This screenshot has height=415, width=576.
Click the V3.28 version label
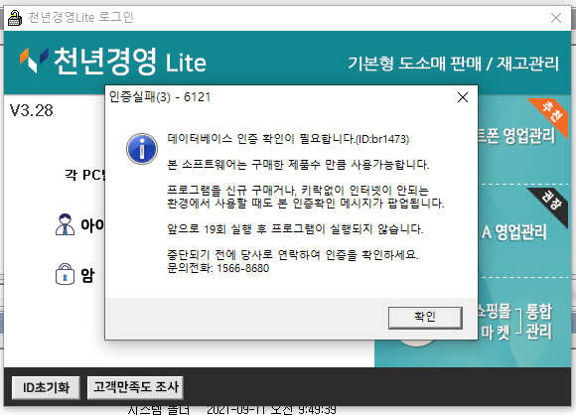pos(31,110)
